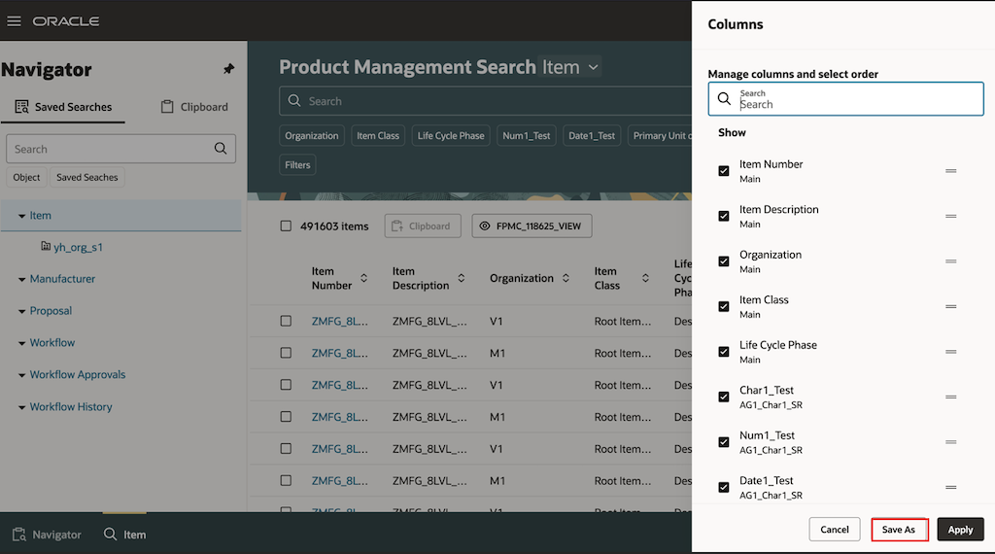
Task: Focus the Navigator search field
Action: coord(120,149)
